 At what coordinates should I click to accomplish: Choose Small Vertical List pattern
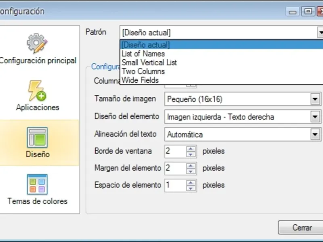click(221, 63)
